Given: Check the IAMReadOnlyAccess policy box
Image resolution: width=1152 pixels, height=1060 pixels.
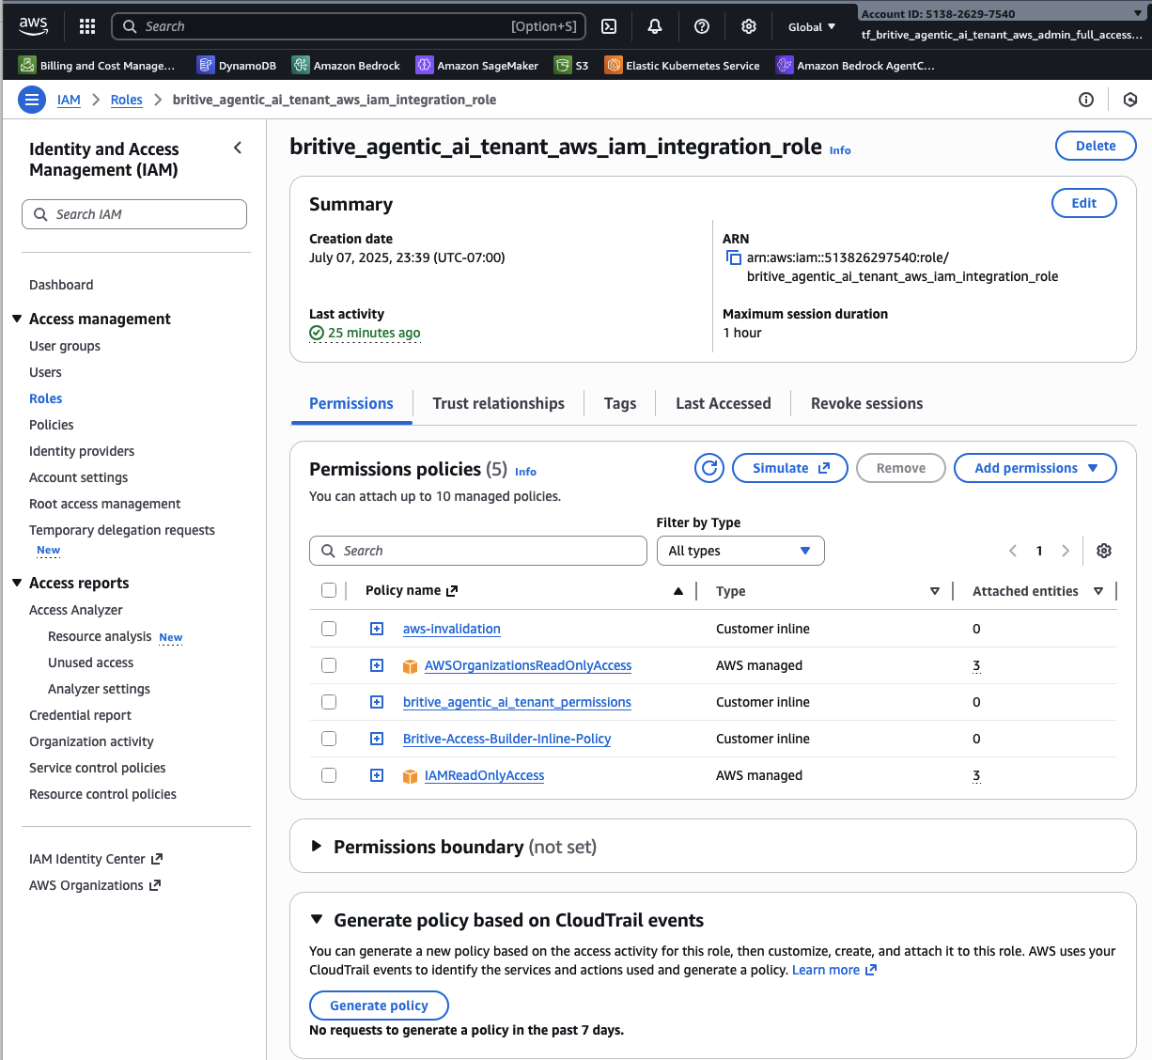Looking at the screenshot, I should 329,775.
